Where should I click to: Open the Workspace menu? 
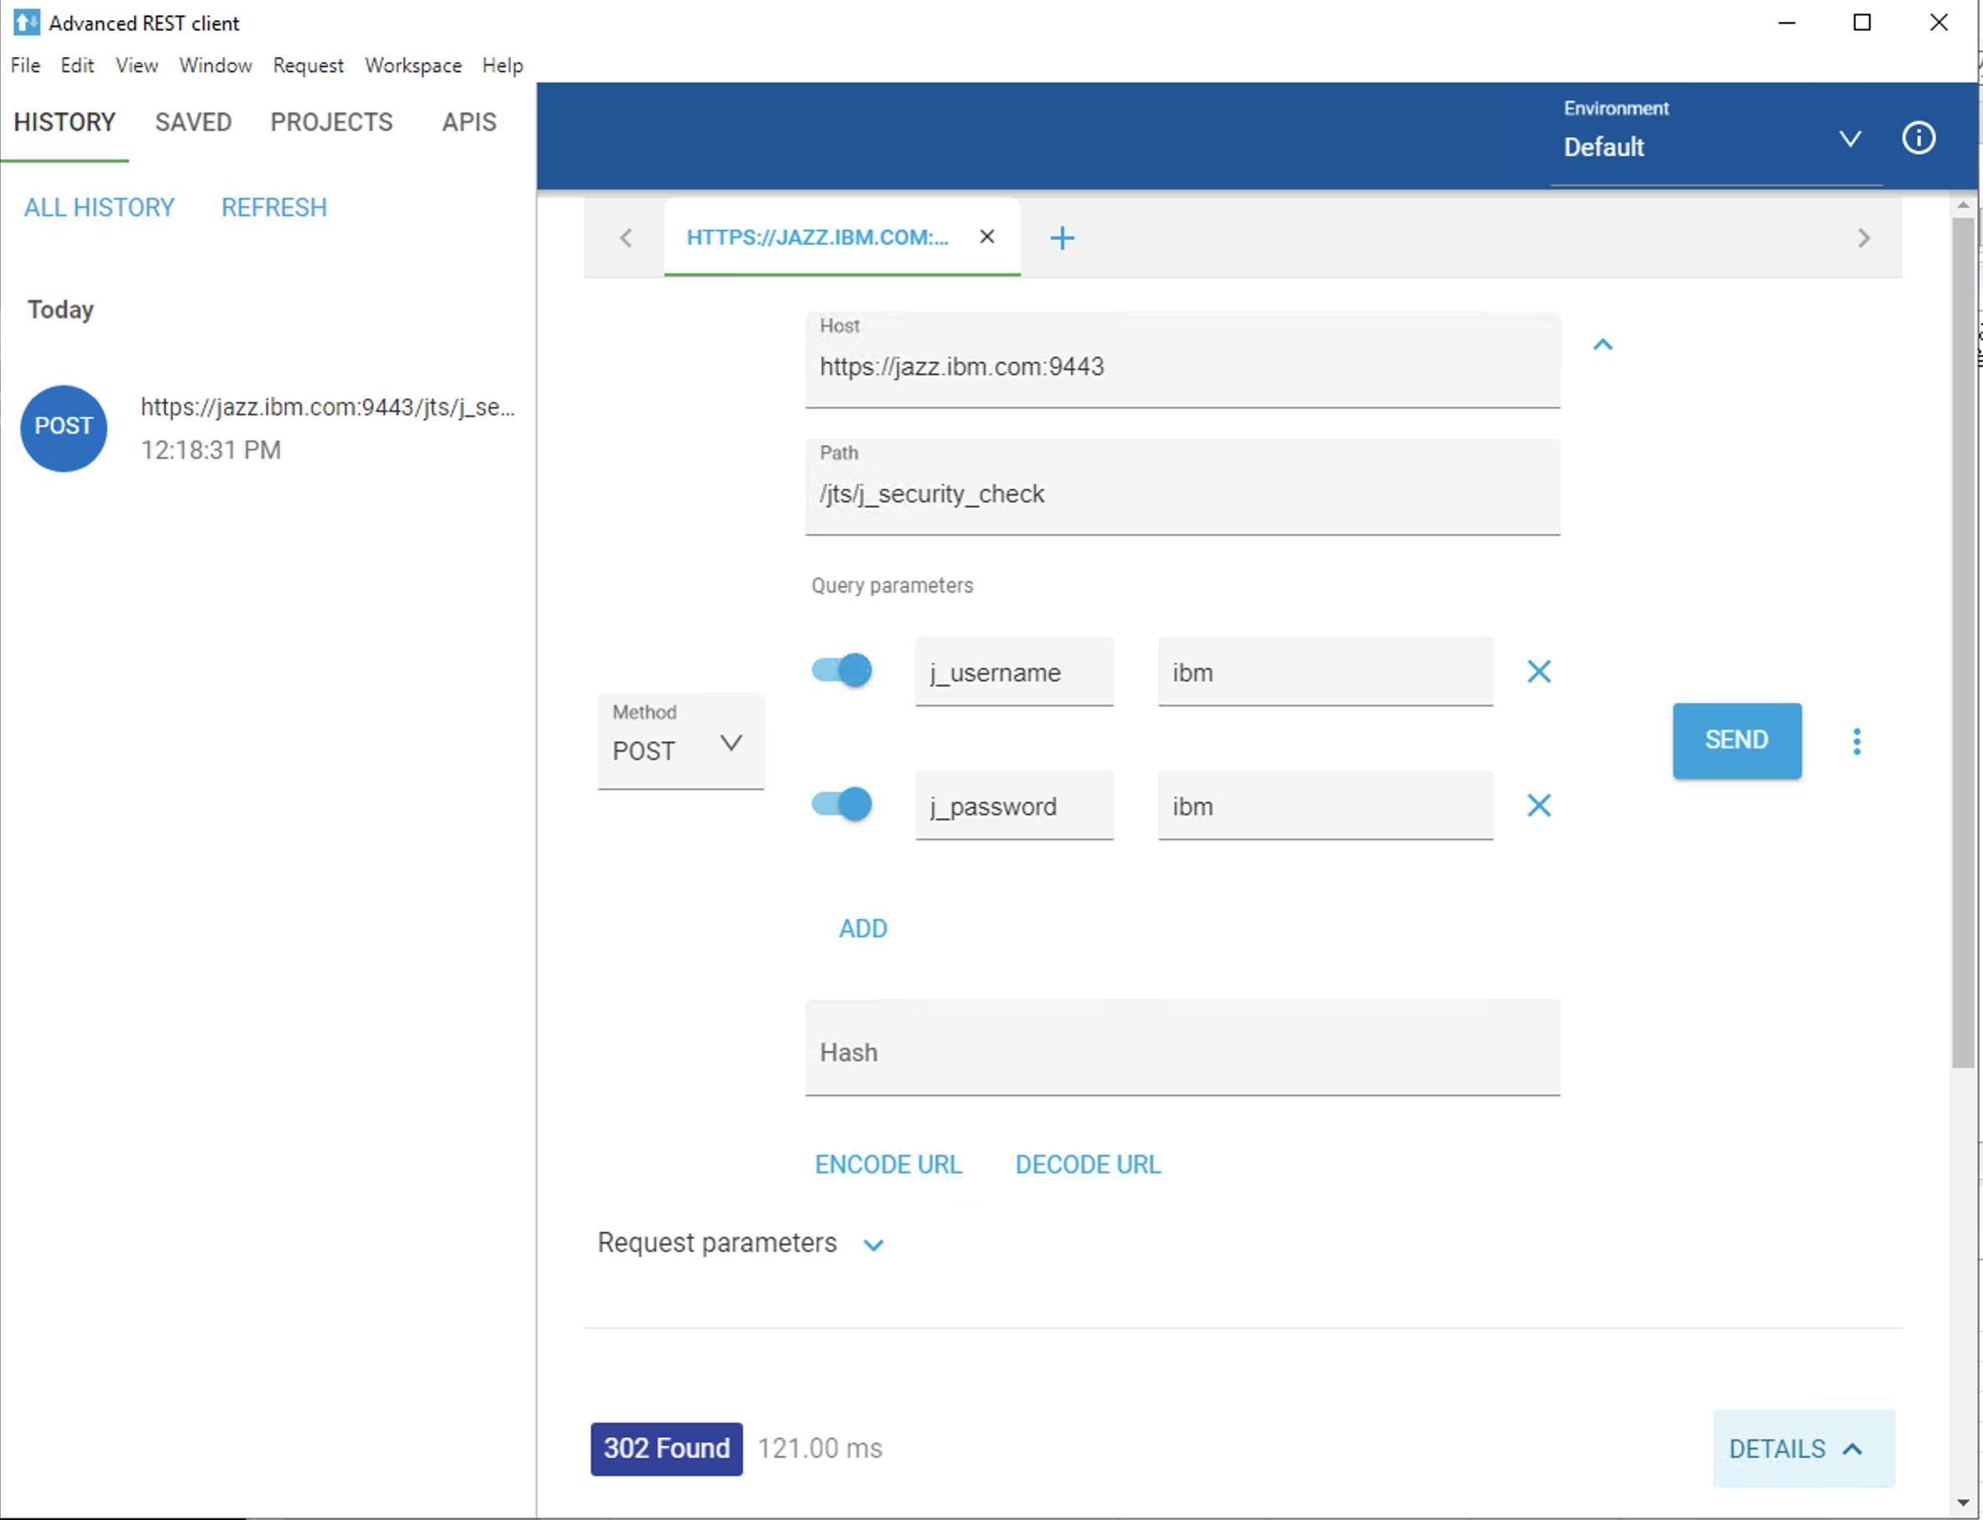click(x=413, y=65)
